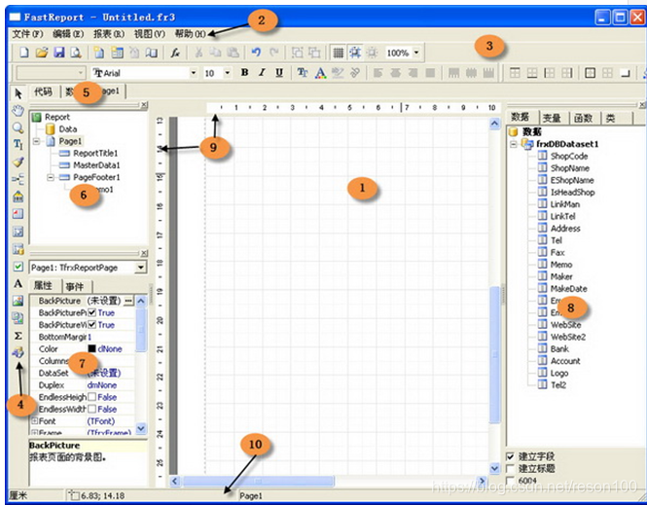This screenshot has height=505, width=647.
Task: Switch to the 变量 tab
Action: click(x=552, y=119)
